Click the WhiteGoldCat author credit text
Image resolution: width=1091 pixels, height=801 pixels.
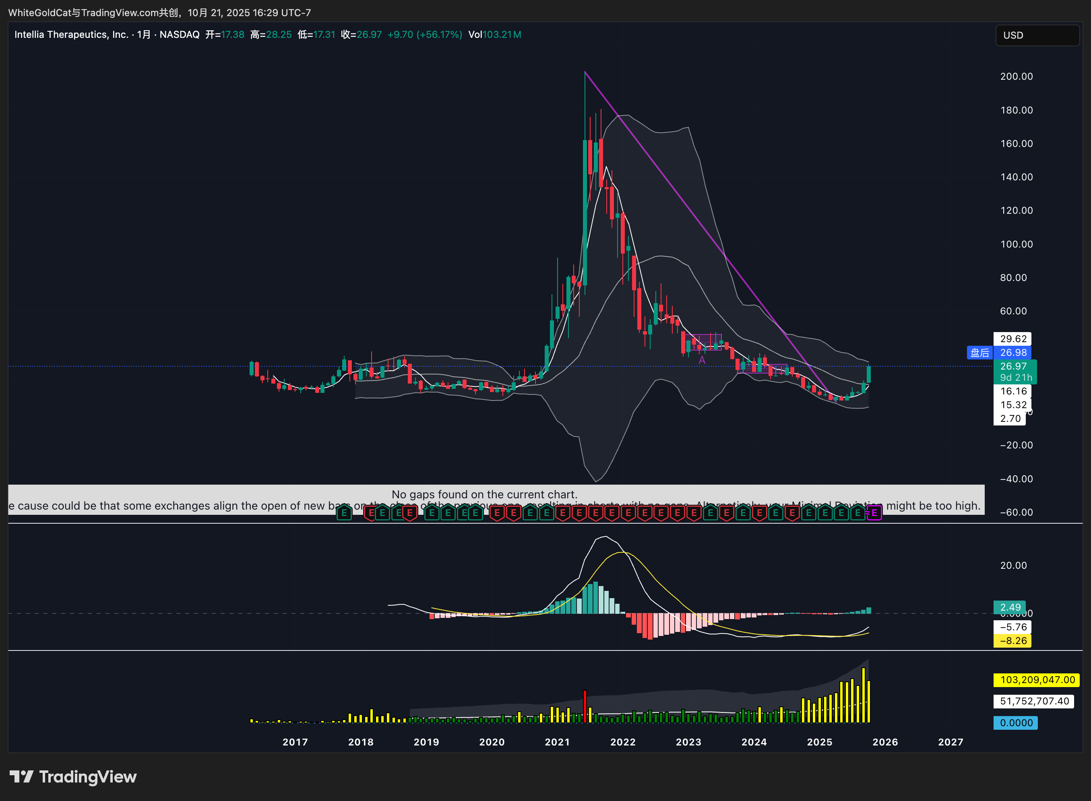click(160, 12)
